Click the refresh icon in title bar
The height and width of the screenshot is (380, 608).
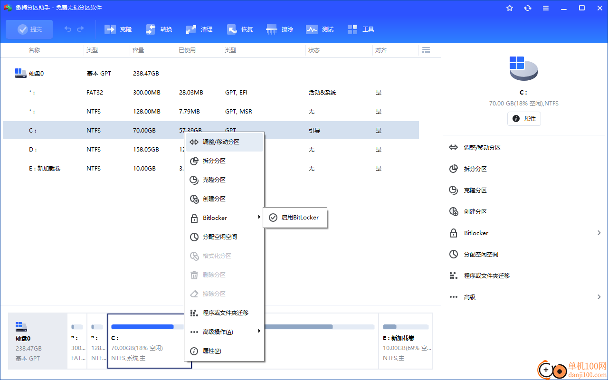(x=528, y=8)
